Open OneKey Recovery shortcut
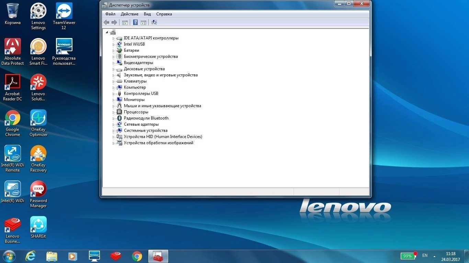This screenshot has height=263, width=469. tap(38, 159)
